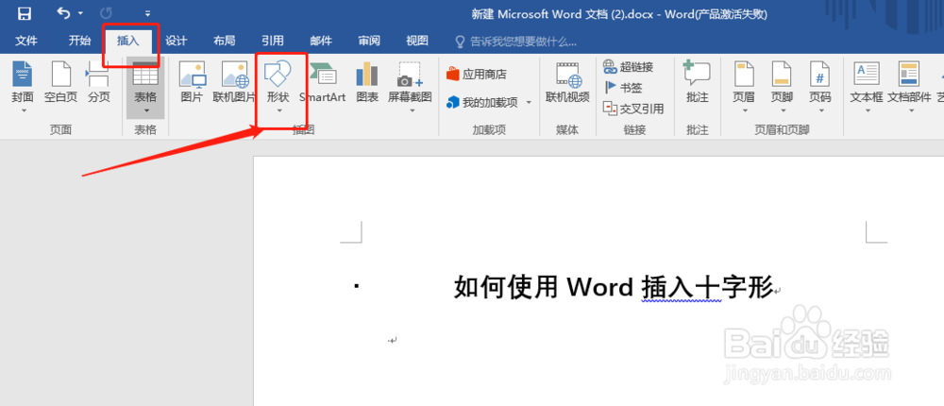Go to the 引用 tab
The width and height of the screenshot is (944, 406).
pyautogui.click(x=272, y=41)
